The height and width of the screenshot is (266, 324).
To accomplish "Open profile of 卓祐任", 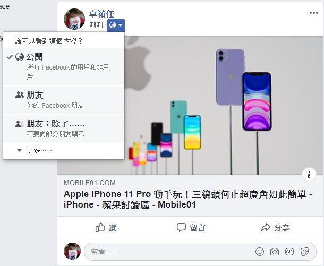I will [101, 14].
